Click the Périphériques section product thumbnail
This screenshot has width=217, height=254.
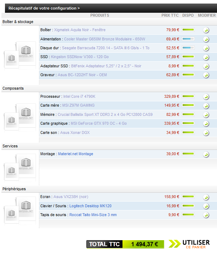click(x=20, y=211)
